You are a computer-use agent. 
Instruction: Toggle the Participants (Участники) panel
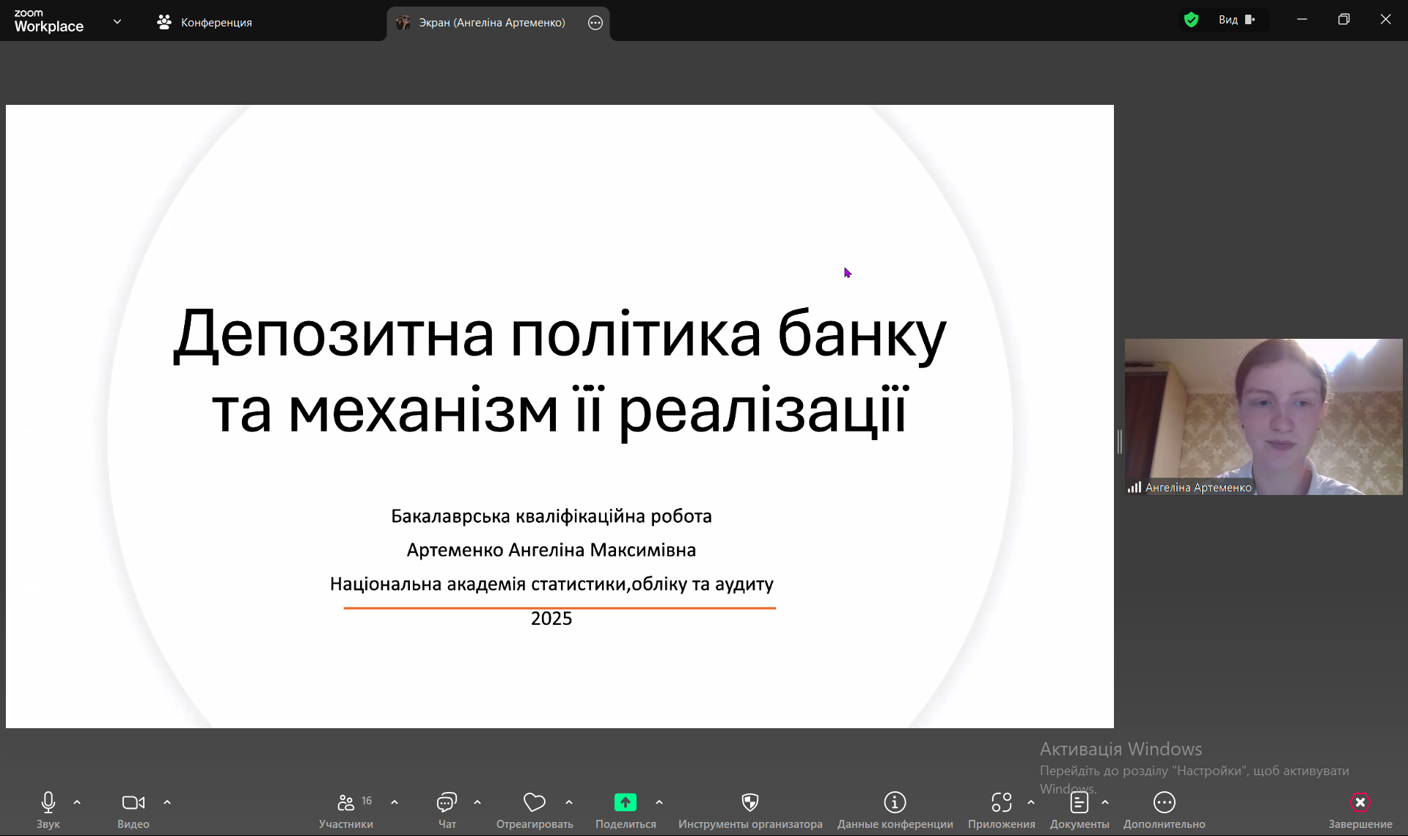point(346,803)
